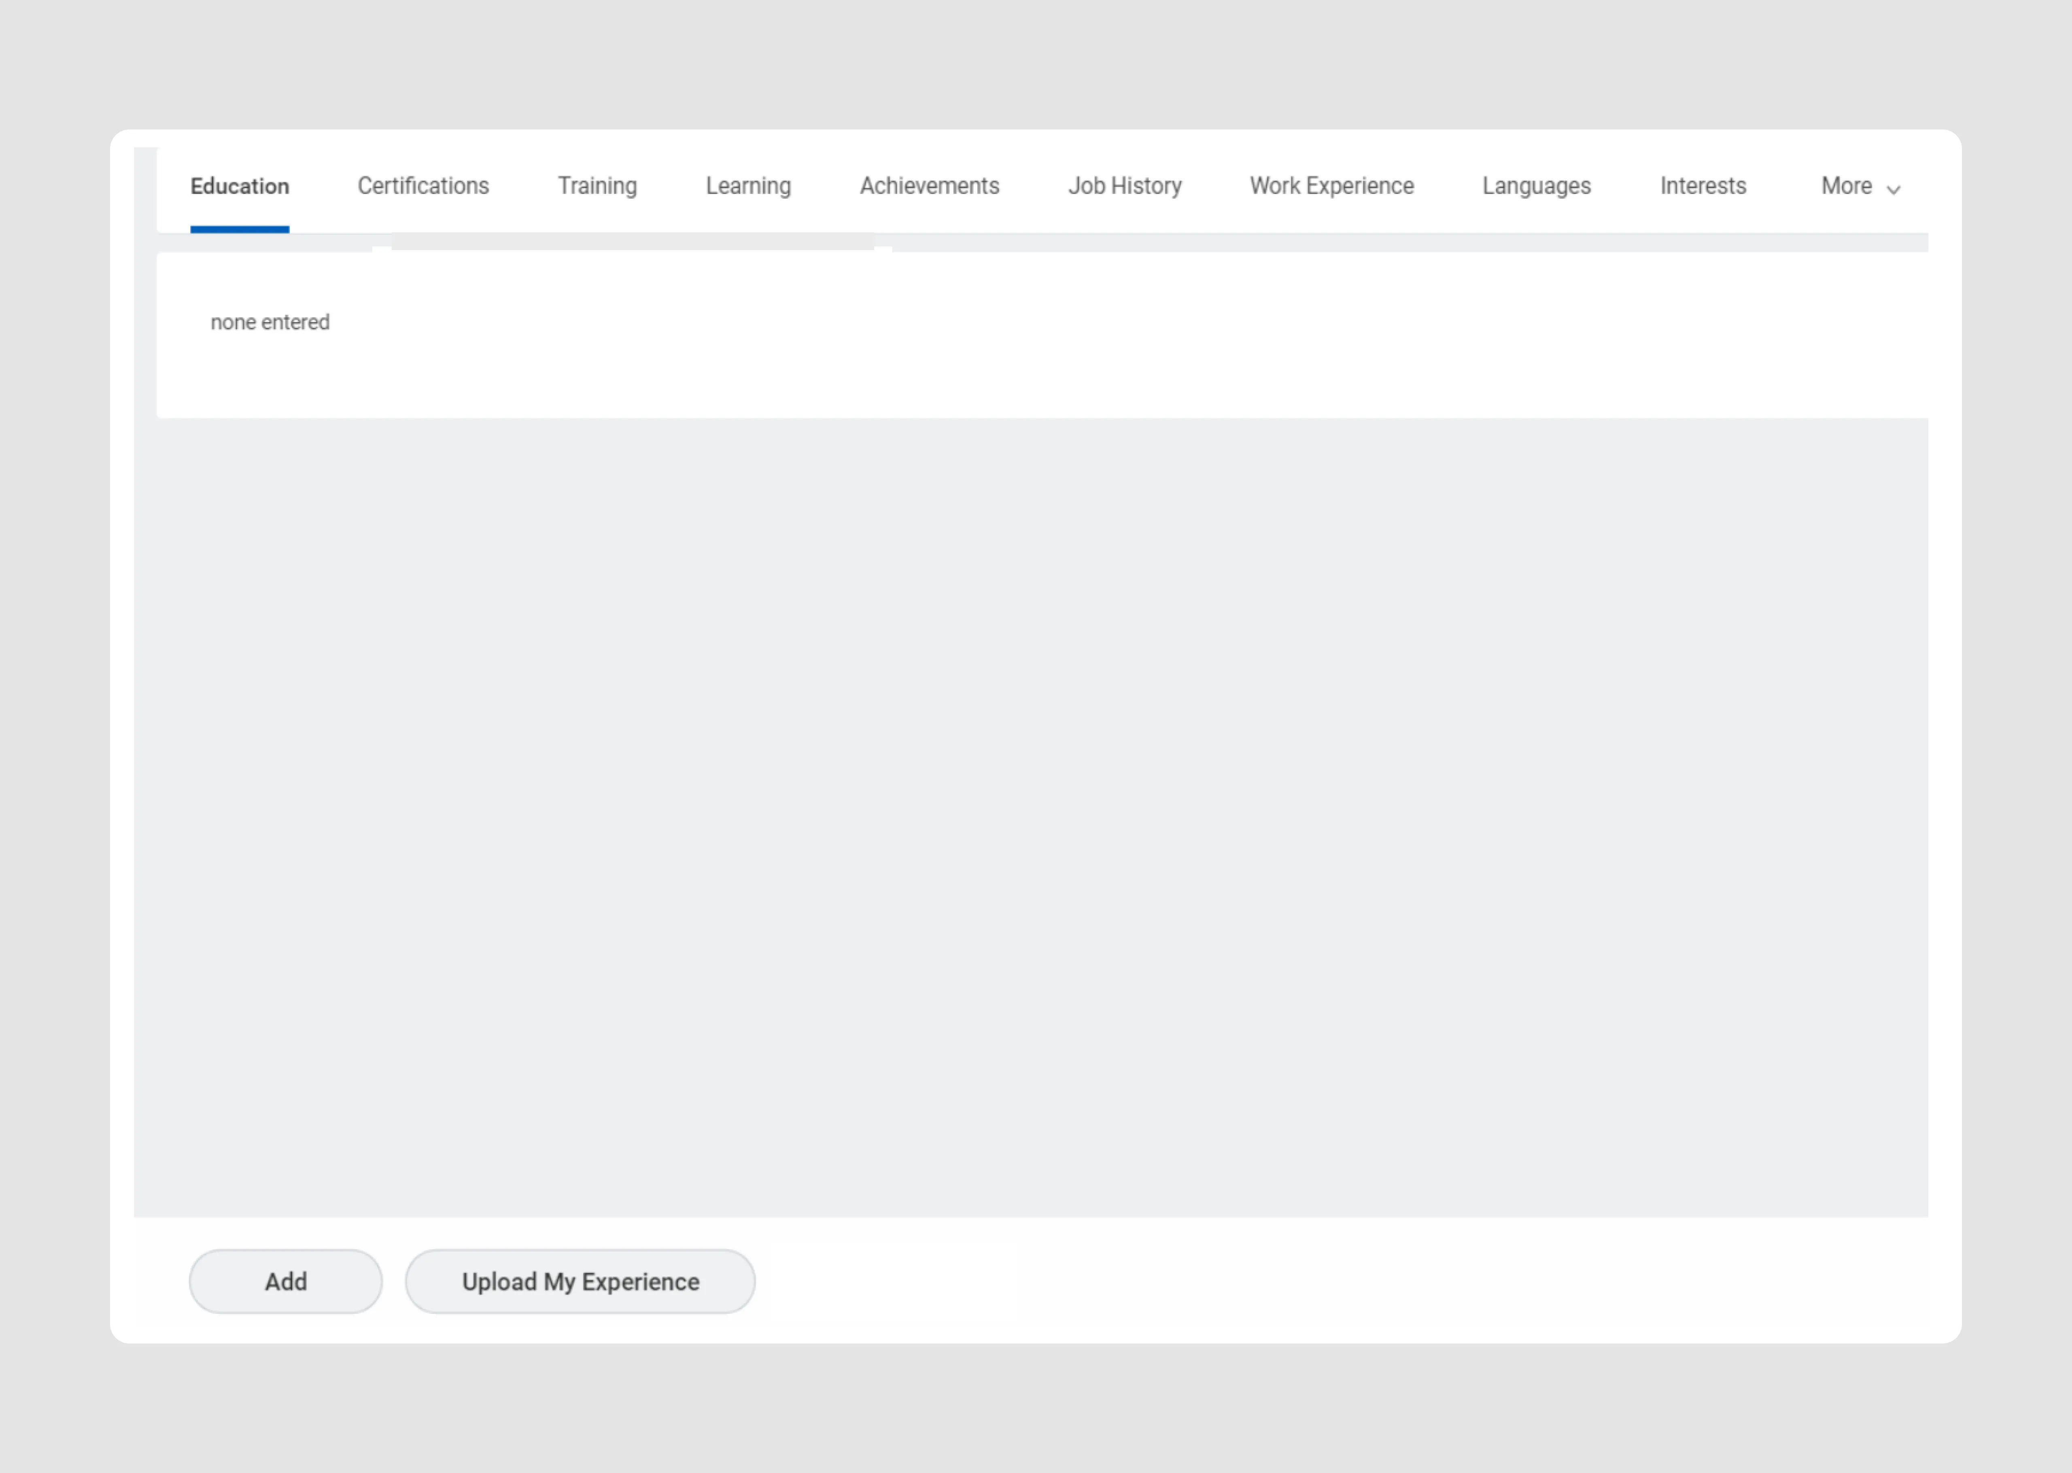
Task: View the Achievements tab
Action: [x=928, y=186]
